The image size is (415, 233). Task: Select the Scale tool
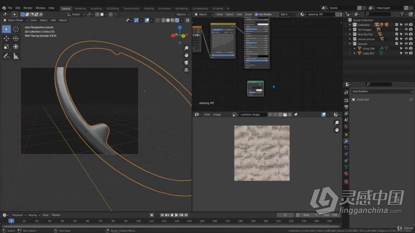pyautogui.click(x=6, y=47)
